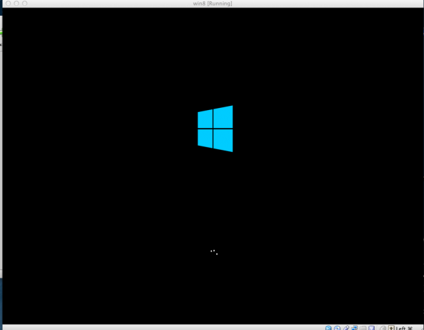Image resolution: width=424 pixels, height=330 pixels.
Task: Close the win8 VM window
Action: coord(8,3)
